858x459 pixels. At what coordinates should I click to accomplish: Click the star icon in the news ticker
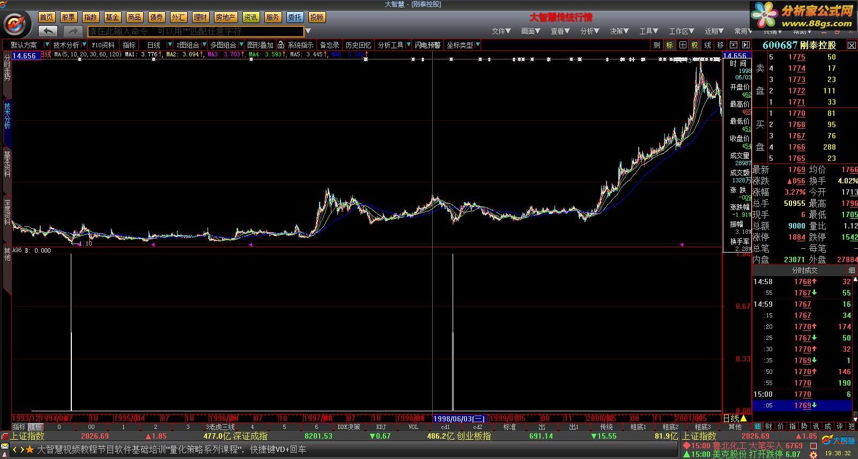point(30,449)
